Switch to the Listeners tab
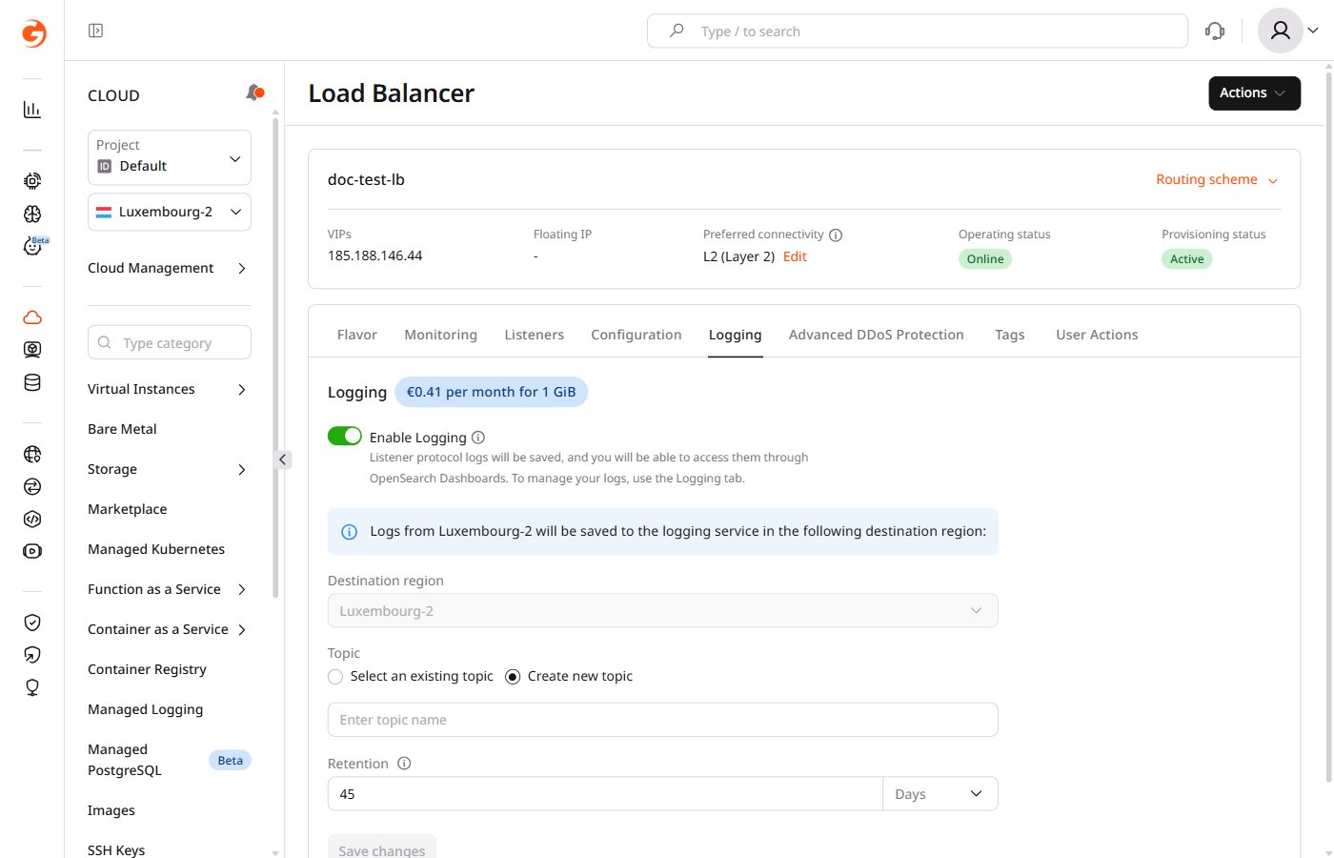 [x=534, y=335]
